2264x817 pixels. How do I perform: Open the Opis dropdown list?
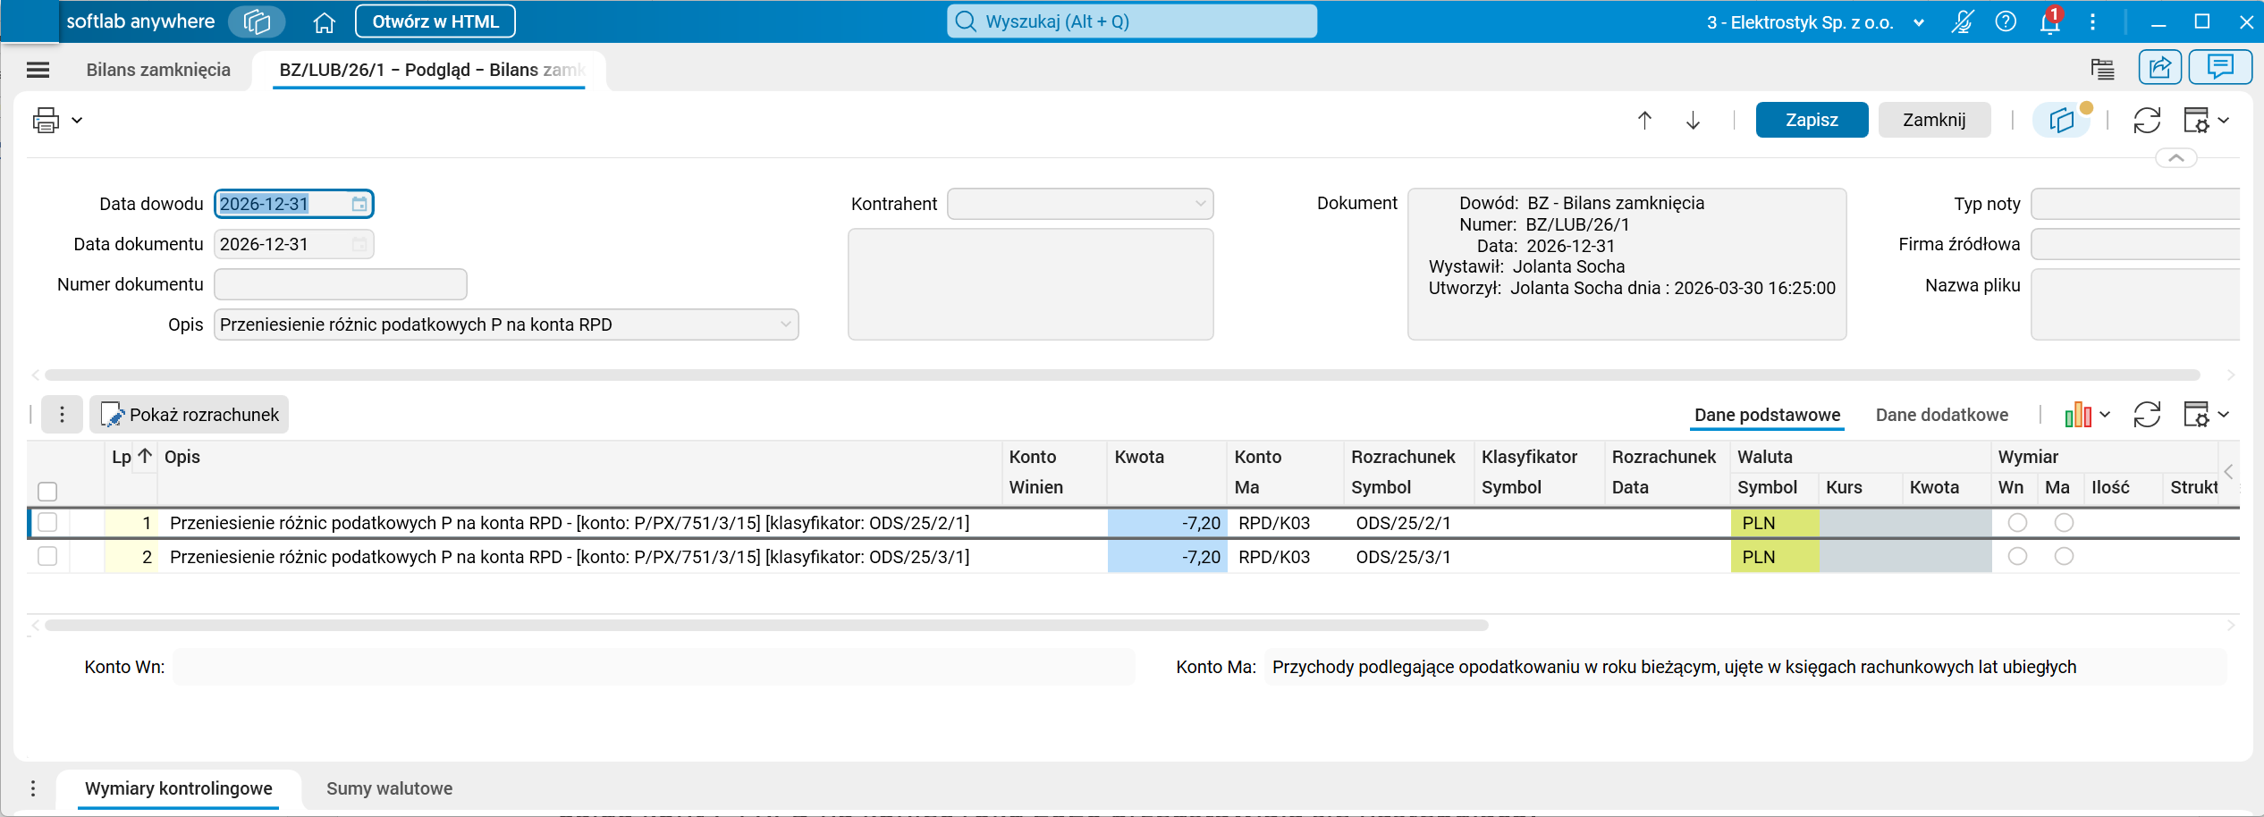point(786,324)
